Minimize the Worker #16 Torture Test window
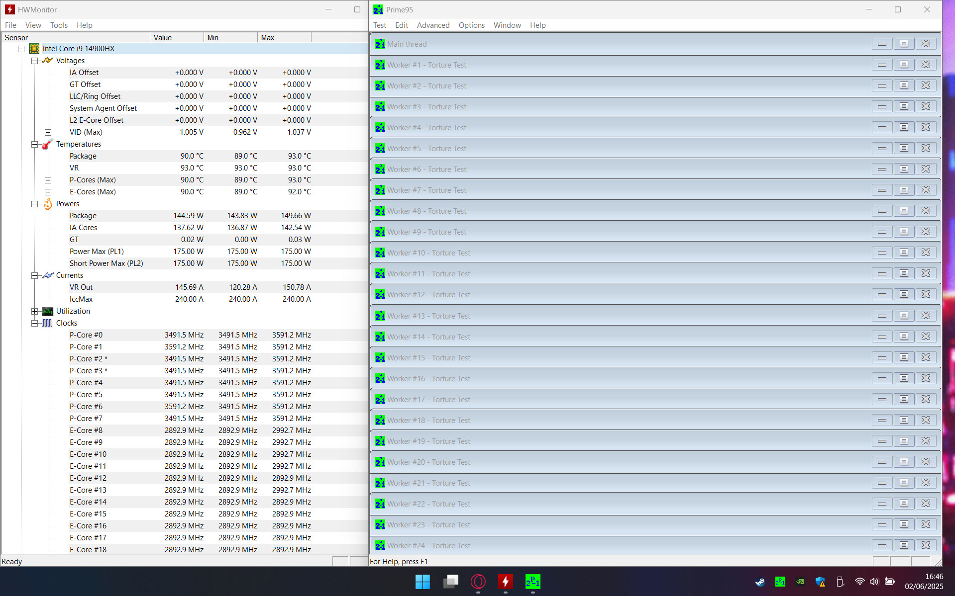The image size is (955, 596). click(882, 379)
